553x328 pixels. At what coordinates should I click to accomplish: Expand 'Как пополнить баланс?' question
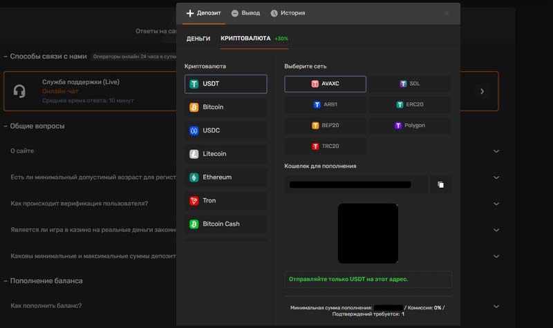(496, 306)
